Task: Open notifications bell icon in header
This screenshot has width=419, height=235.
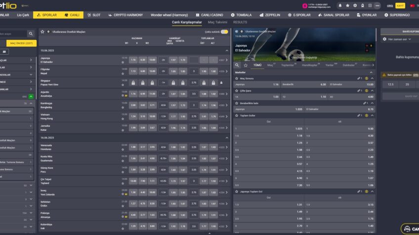Action: click(340, 5)
